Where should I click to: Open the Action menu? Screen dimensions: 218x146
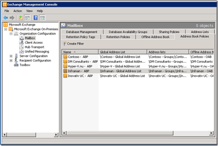pyautogui.click(x=18, y=11)
